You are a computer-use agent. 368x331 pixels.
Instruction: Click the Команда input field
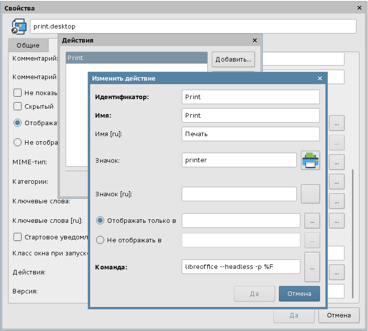tap(241, 267)
